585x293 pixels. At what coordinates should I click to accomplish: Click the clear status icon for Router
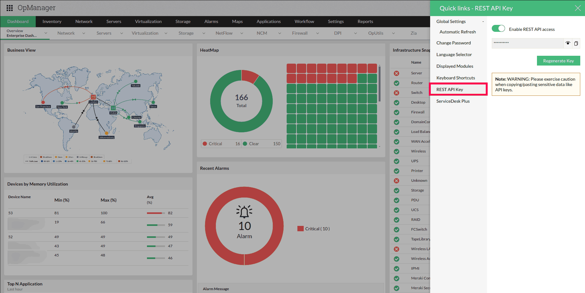point(396,83)
